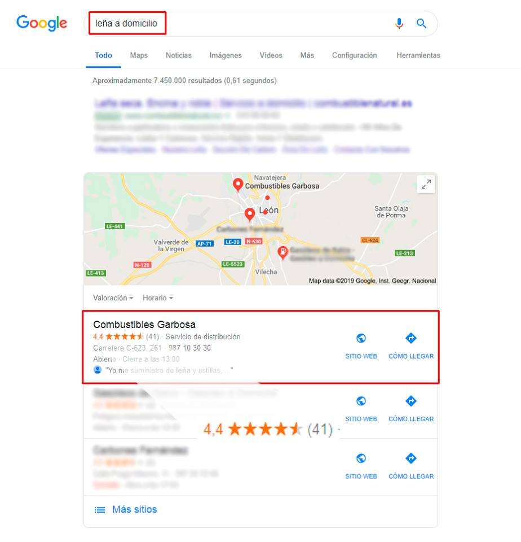Click third listing's Cómo Llegar directions icon

[x=411, y=458]
